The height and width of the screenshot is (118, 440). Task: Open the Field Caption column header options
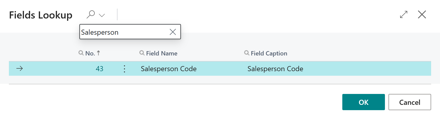[269, 53]
